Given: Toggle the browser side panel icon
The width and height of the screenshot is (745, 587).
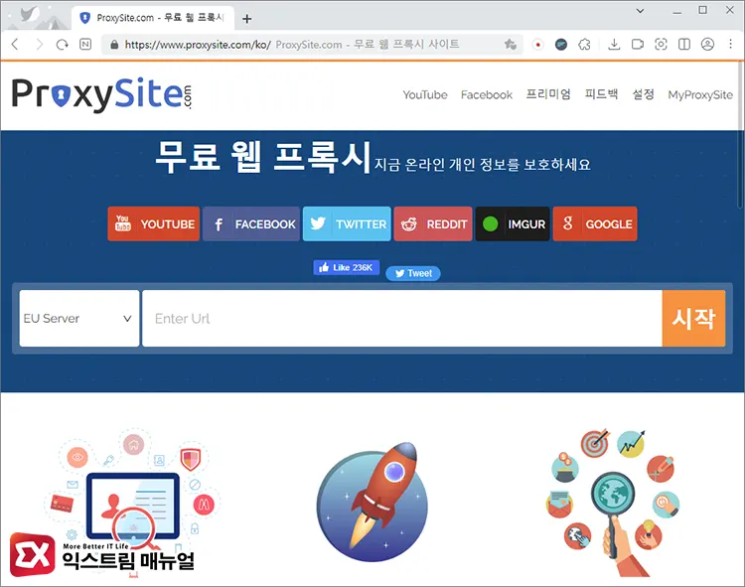Looking at the screenshot, I should [x=684, y=45].
